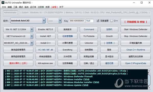This screenshot has height=92, width=153.
Task: Open Command button
Action: tap(89, 29)
